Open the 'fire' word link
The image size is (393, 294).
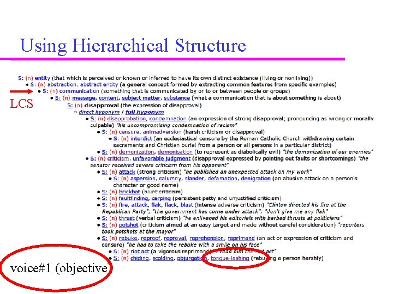tap(123, 205)
